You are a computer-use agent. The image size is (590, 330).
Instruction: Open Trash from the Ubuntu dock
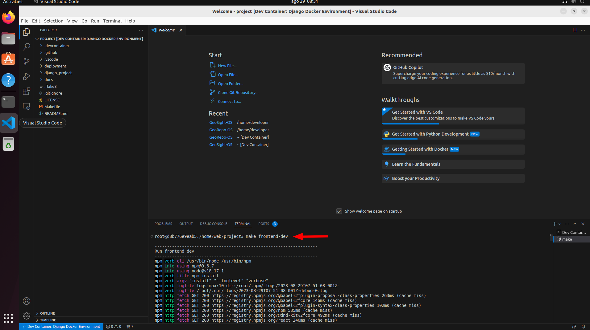point(8,144)
